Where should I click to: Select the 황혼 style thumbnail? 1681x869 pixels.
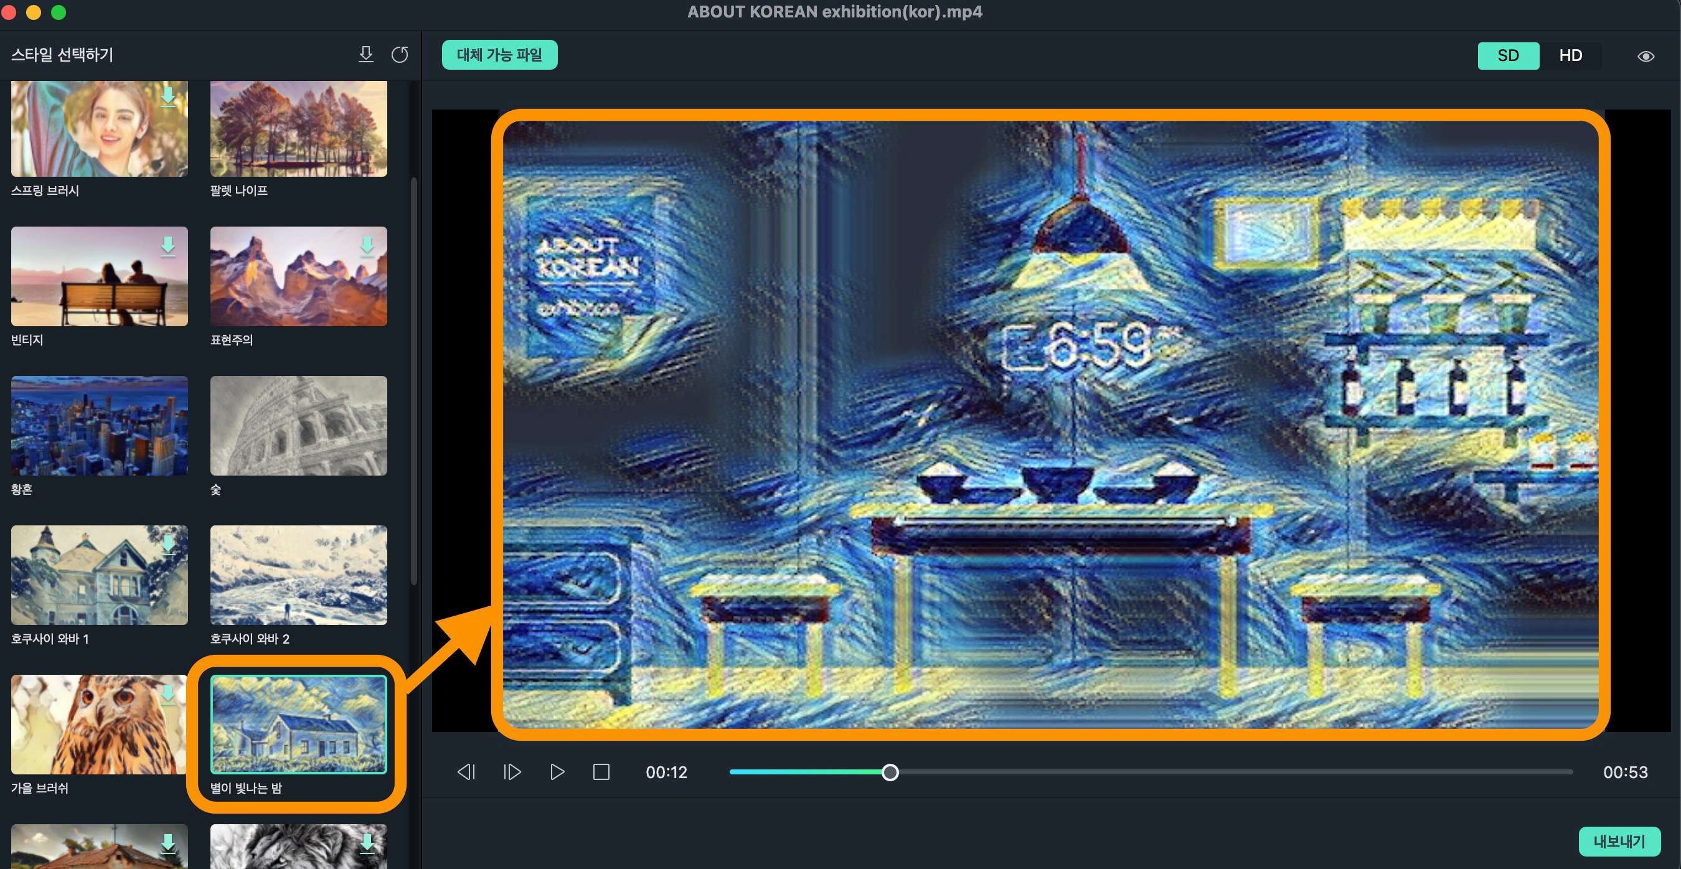[99, 425]
